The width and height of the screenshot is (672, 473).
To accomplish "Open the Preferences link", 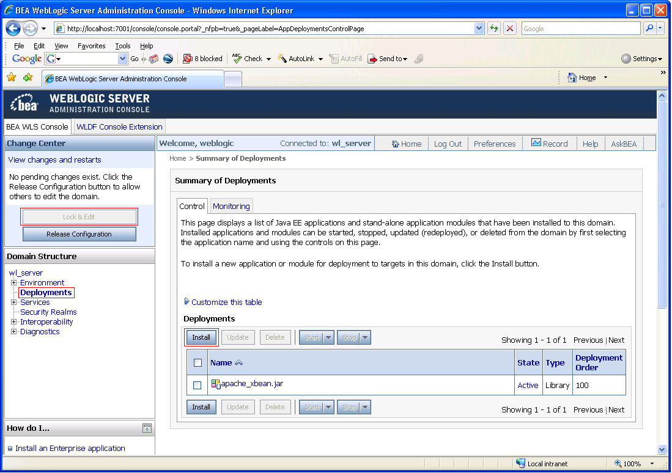I will coord(495,144).
